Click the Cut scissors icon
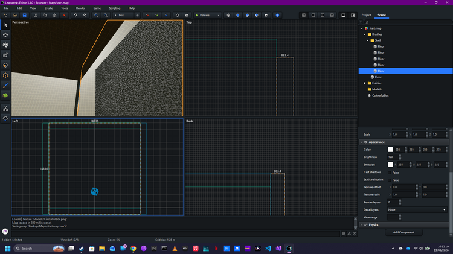The image size is (453, 254). [36, 15]
